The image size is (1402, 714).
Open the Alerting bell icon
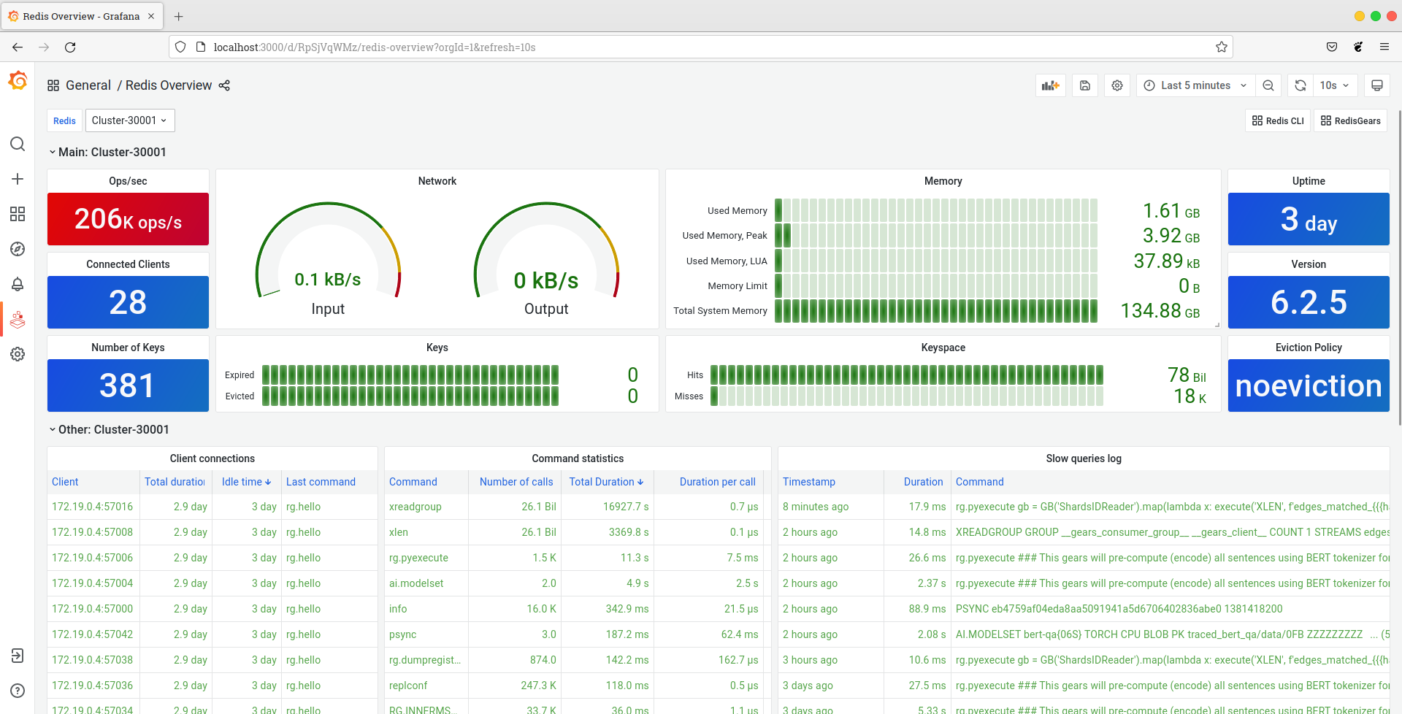(18, 284)
